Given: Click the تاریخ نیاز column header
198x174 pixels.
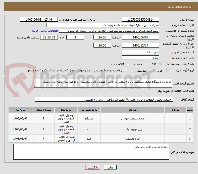Looking at the screenshot, I should [20, 110].
